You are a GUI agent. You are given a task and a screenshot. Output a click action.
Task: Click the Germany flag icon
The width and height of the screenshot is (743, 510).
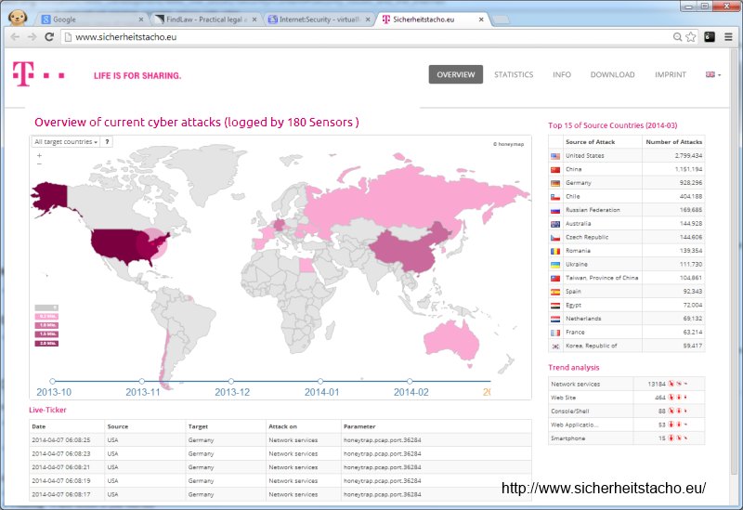[x=555, y=183]
